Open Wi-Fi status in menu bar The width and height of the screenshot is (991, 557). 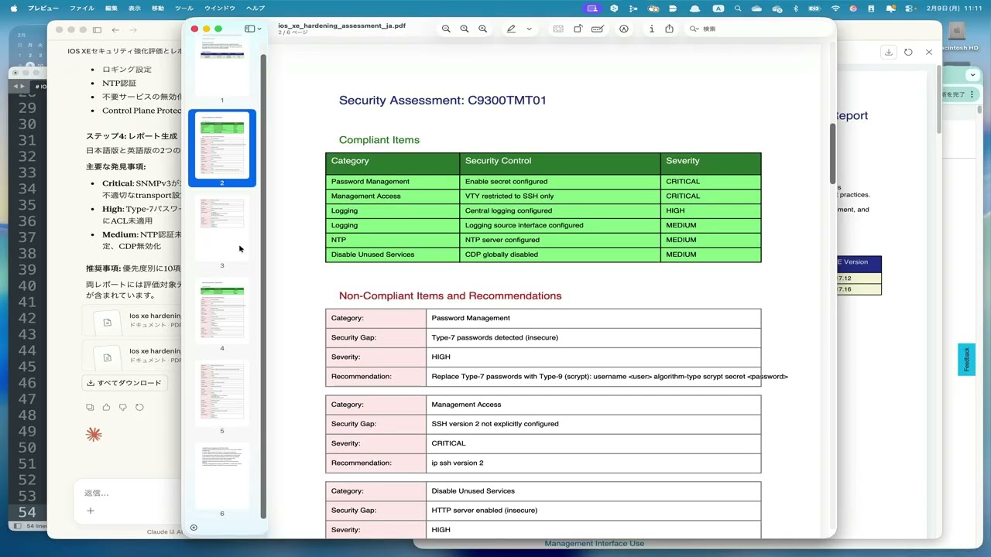pos(835,8)
